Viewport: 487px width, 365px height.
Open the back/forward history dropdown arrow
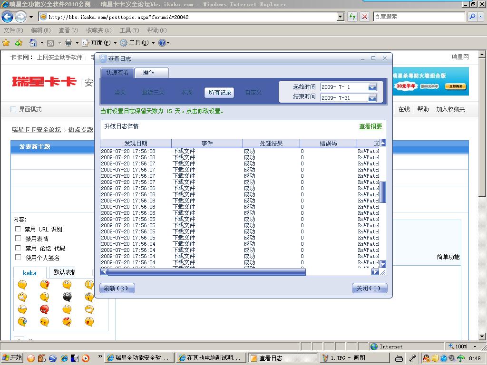click(31, 17)
